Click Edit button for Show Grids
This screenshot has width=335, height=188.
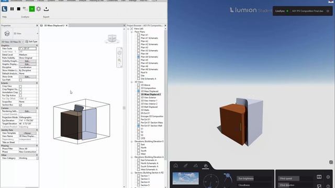[27, 77]
